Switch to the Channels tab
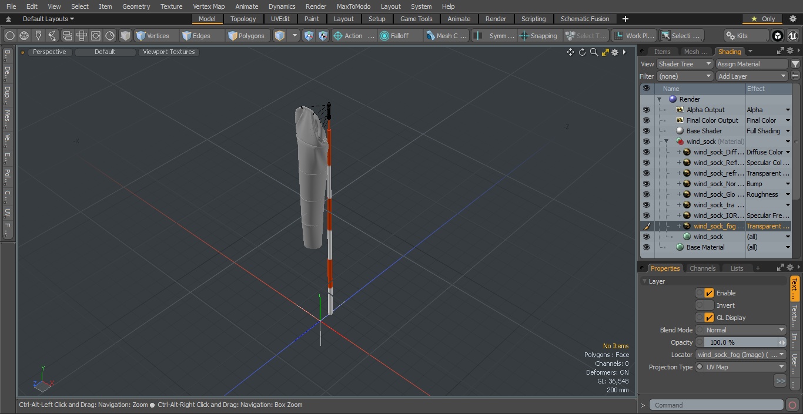 [x=702, y=268]
